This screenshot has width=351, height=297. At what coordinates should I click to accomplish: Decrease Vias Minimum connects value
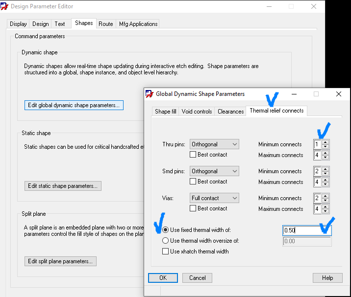(x=325, y=200)
